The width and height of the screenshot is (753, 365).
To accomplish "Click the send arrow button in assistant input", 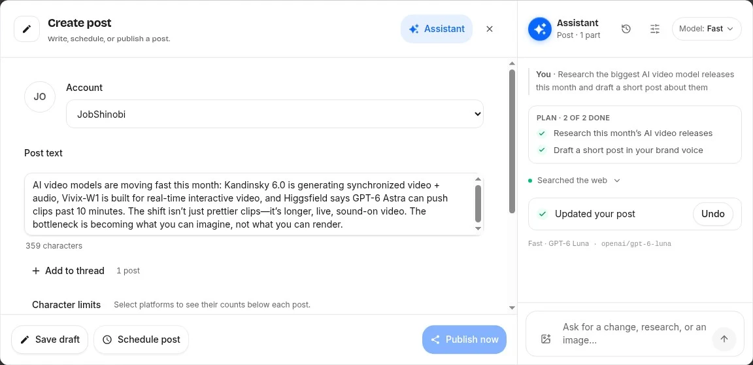I will (x=724, y=339).
